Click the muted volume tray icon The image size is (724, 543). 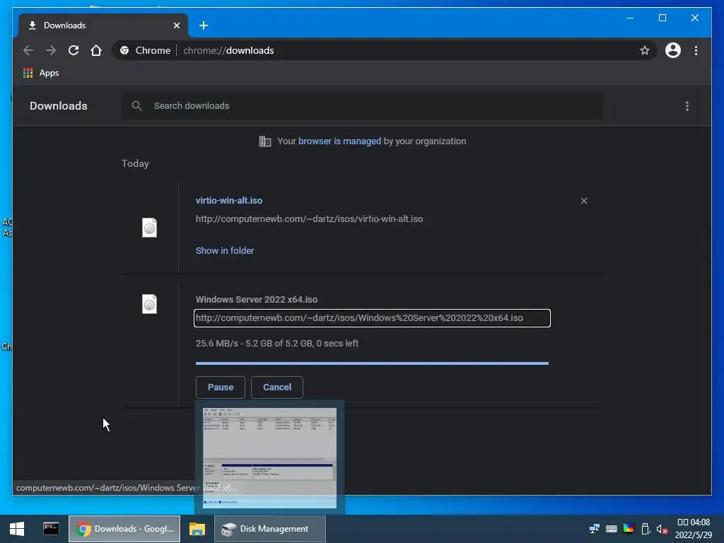click(x=662, y=529)
